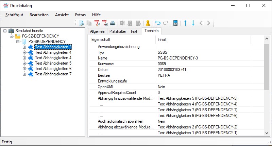Click the blue undo arrow icon
272x146 pixels.
point(158,23)
